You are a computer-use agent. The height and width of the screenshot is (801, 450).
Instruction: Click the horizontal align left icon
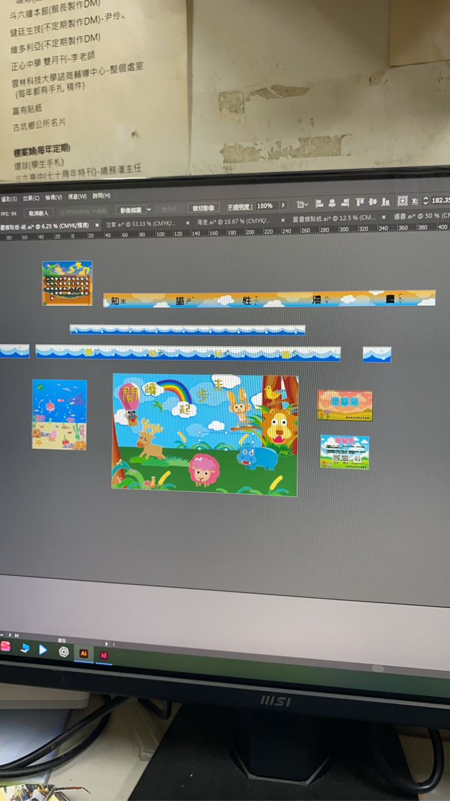pyautogui.click(x=319, y=203)
